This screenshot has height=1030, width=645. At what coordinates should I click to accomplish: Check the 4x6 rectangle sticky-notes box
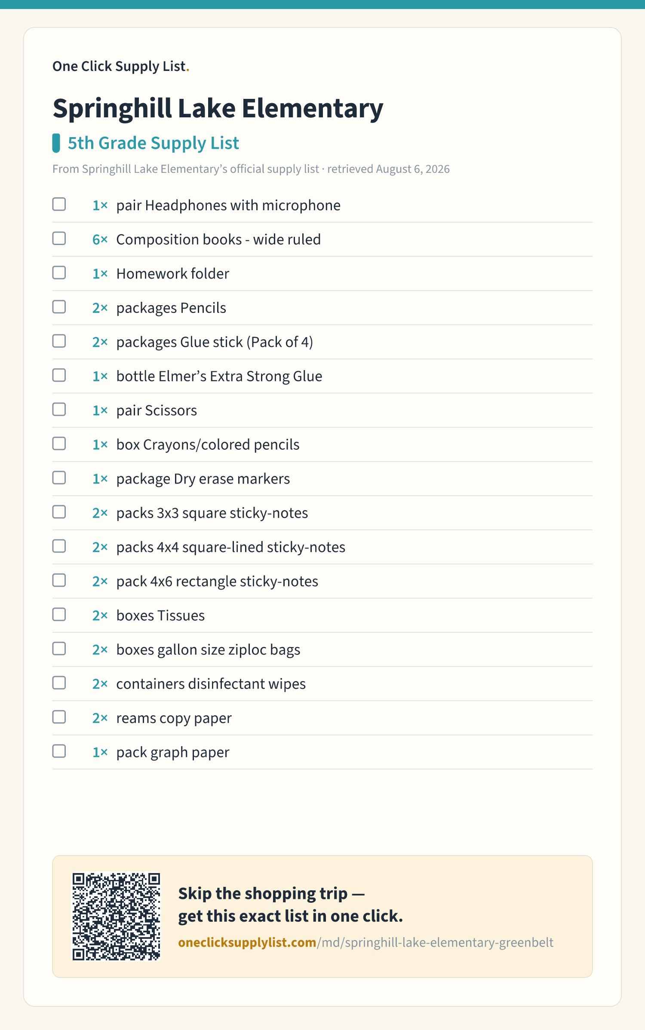click(59, 580)
